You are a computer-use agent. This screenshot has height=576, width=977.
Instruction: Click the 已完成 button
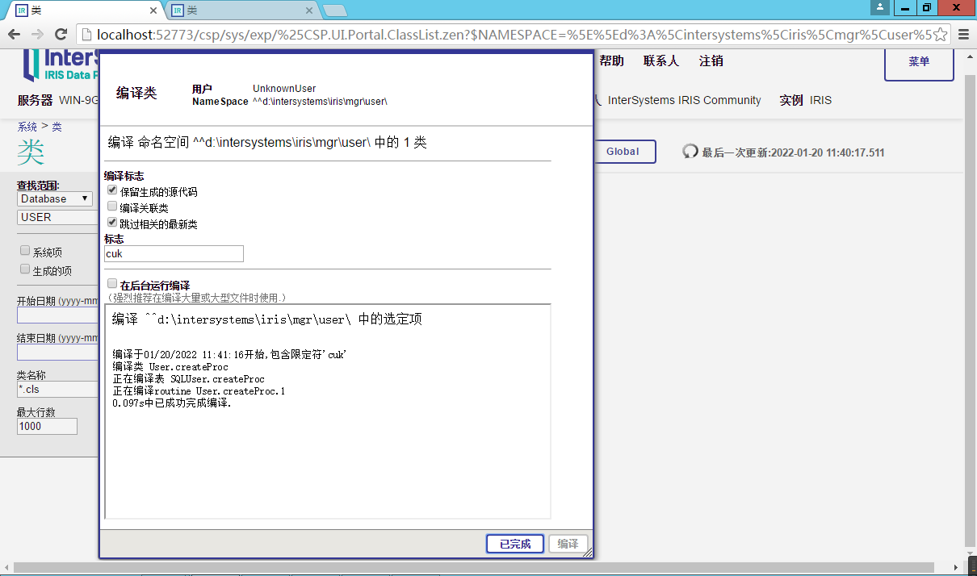(515, 544)
